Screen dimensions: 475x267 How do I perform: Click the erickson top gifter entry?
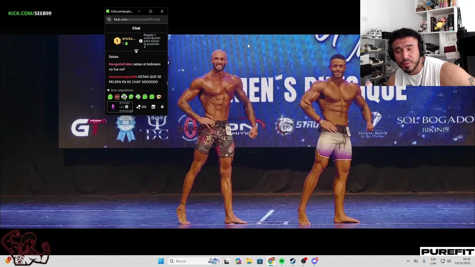(125, 41)
